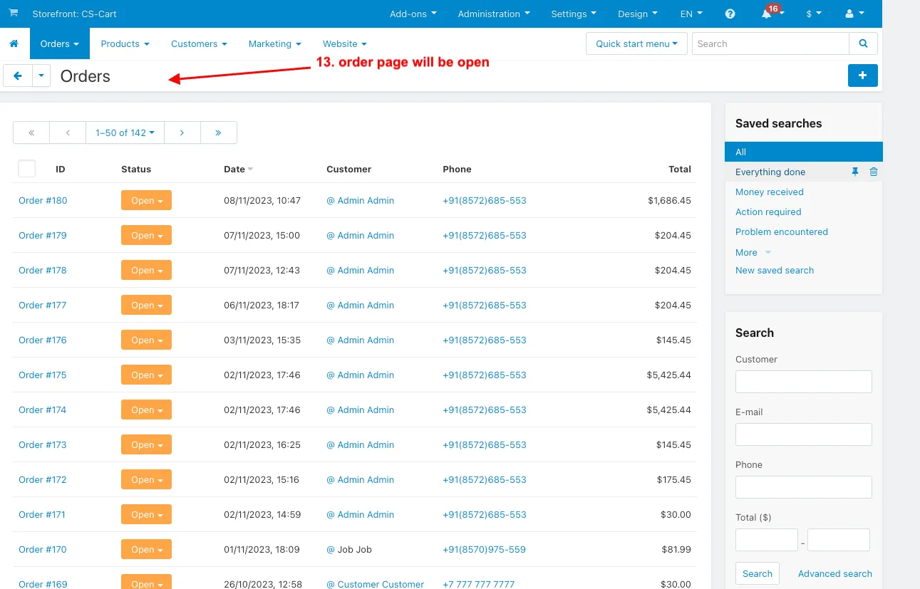Viewport: 920px width, 589px height.
Task: Click the help question mark icon
Action: [730, 14]
